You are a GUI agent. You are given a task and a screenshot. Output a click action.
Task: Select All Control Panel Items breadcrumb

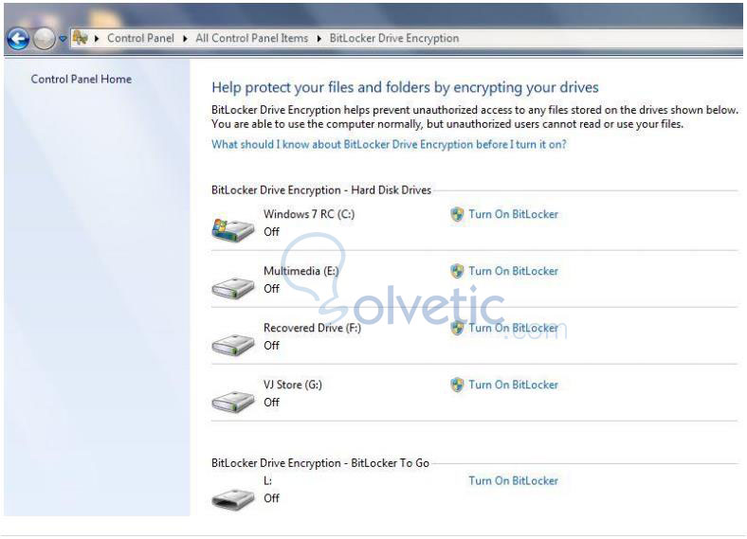coord(251,38)
